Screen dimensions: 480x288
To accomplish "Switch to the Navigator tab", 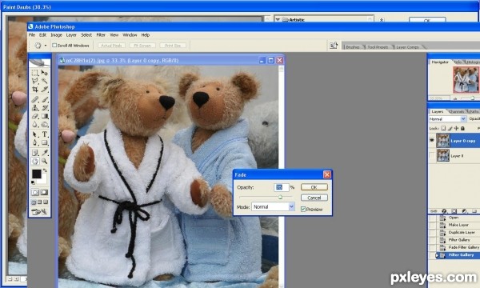I will pyautogui.click(x=440, y=62).
